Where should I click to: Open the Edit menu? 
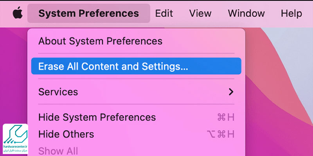(164, 13)
